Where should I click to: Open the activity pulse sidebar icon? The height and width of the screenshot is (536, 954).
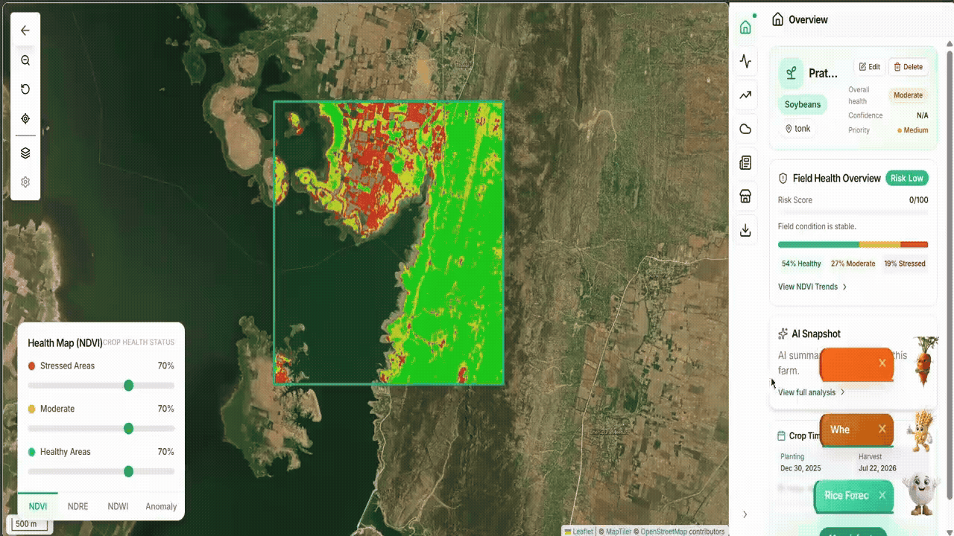(745, 61)
